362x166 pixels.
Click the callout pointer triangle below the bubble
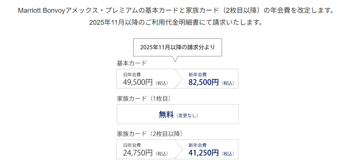tap(175, 59)
